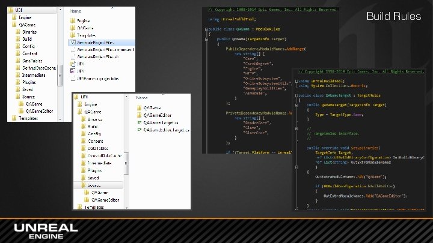Click the Saved folder icon in the Source explorer tree
The width and height of the screenshot is (433, 243).
pyautogui.click(x=84, y=178)
